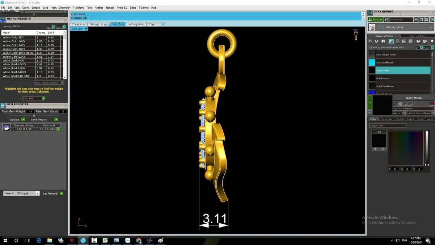Screen dimensions: 435x245
Task: Toggle Use Object Materials checkbox
Action: coord(49,82)
